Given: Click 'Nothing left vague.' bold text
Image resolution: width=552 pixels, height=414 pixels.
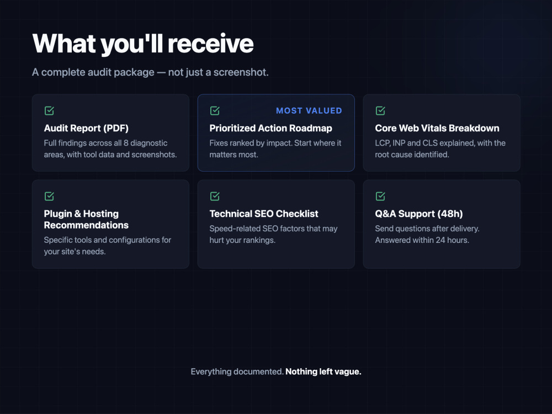Looking at the screenshot, I should click(323, 371).
